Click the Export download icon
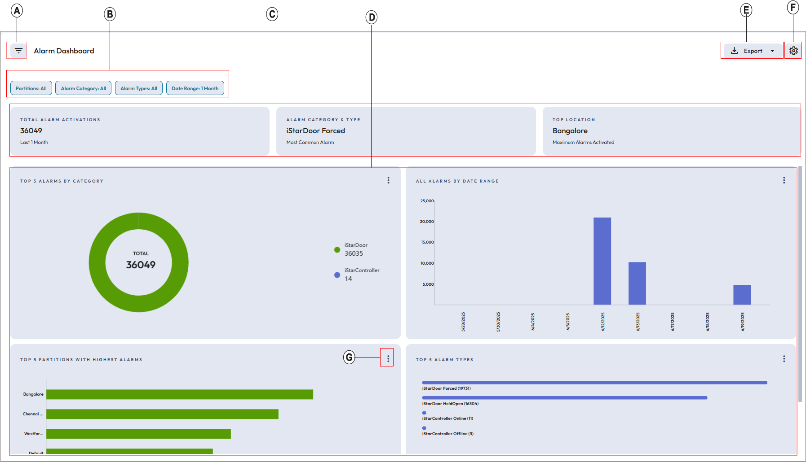This screenshot has width=806, height=462. point(734,51)
